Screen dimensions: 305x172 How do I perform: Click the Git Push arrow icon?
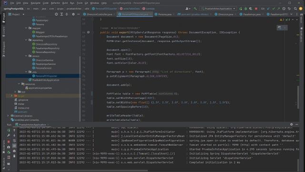278,9
